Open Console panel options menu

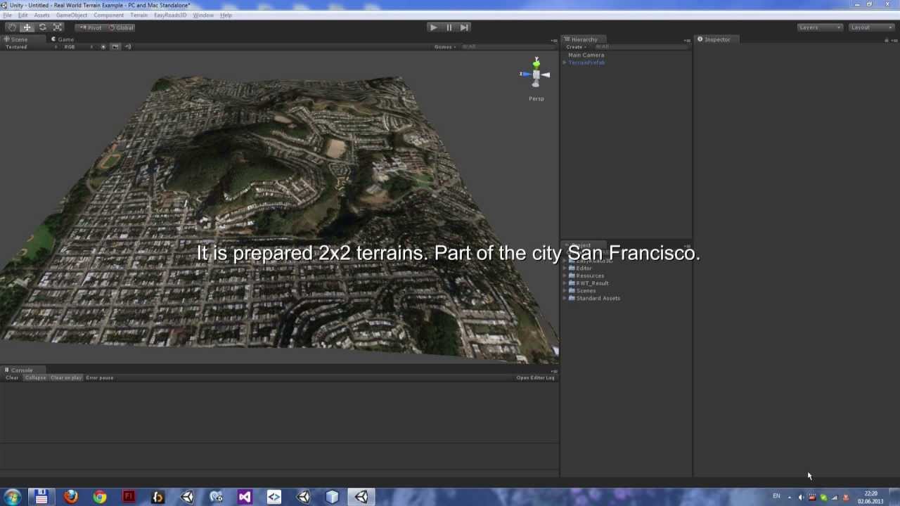point(554,371)
